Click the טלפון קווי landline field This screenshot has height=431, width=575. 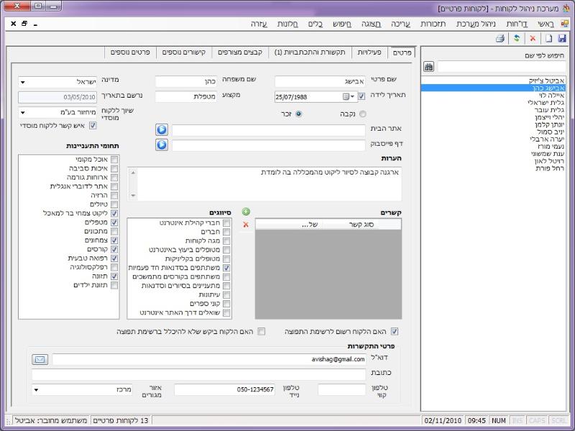tap(342, 389)
